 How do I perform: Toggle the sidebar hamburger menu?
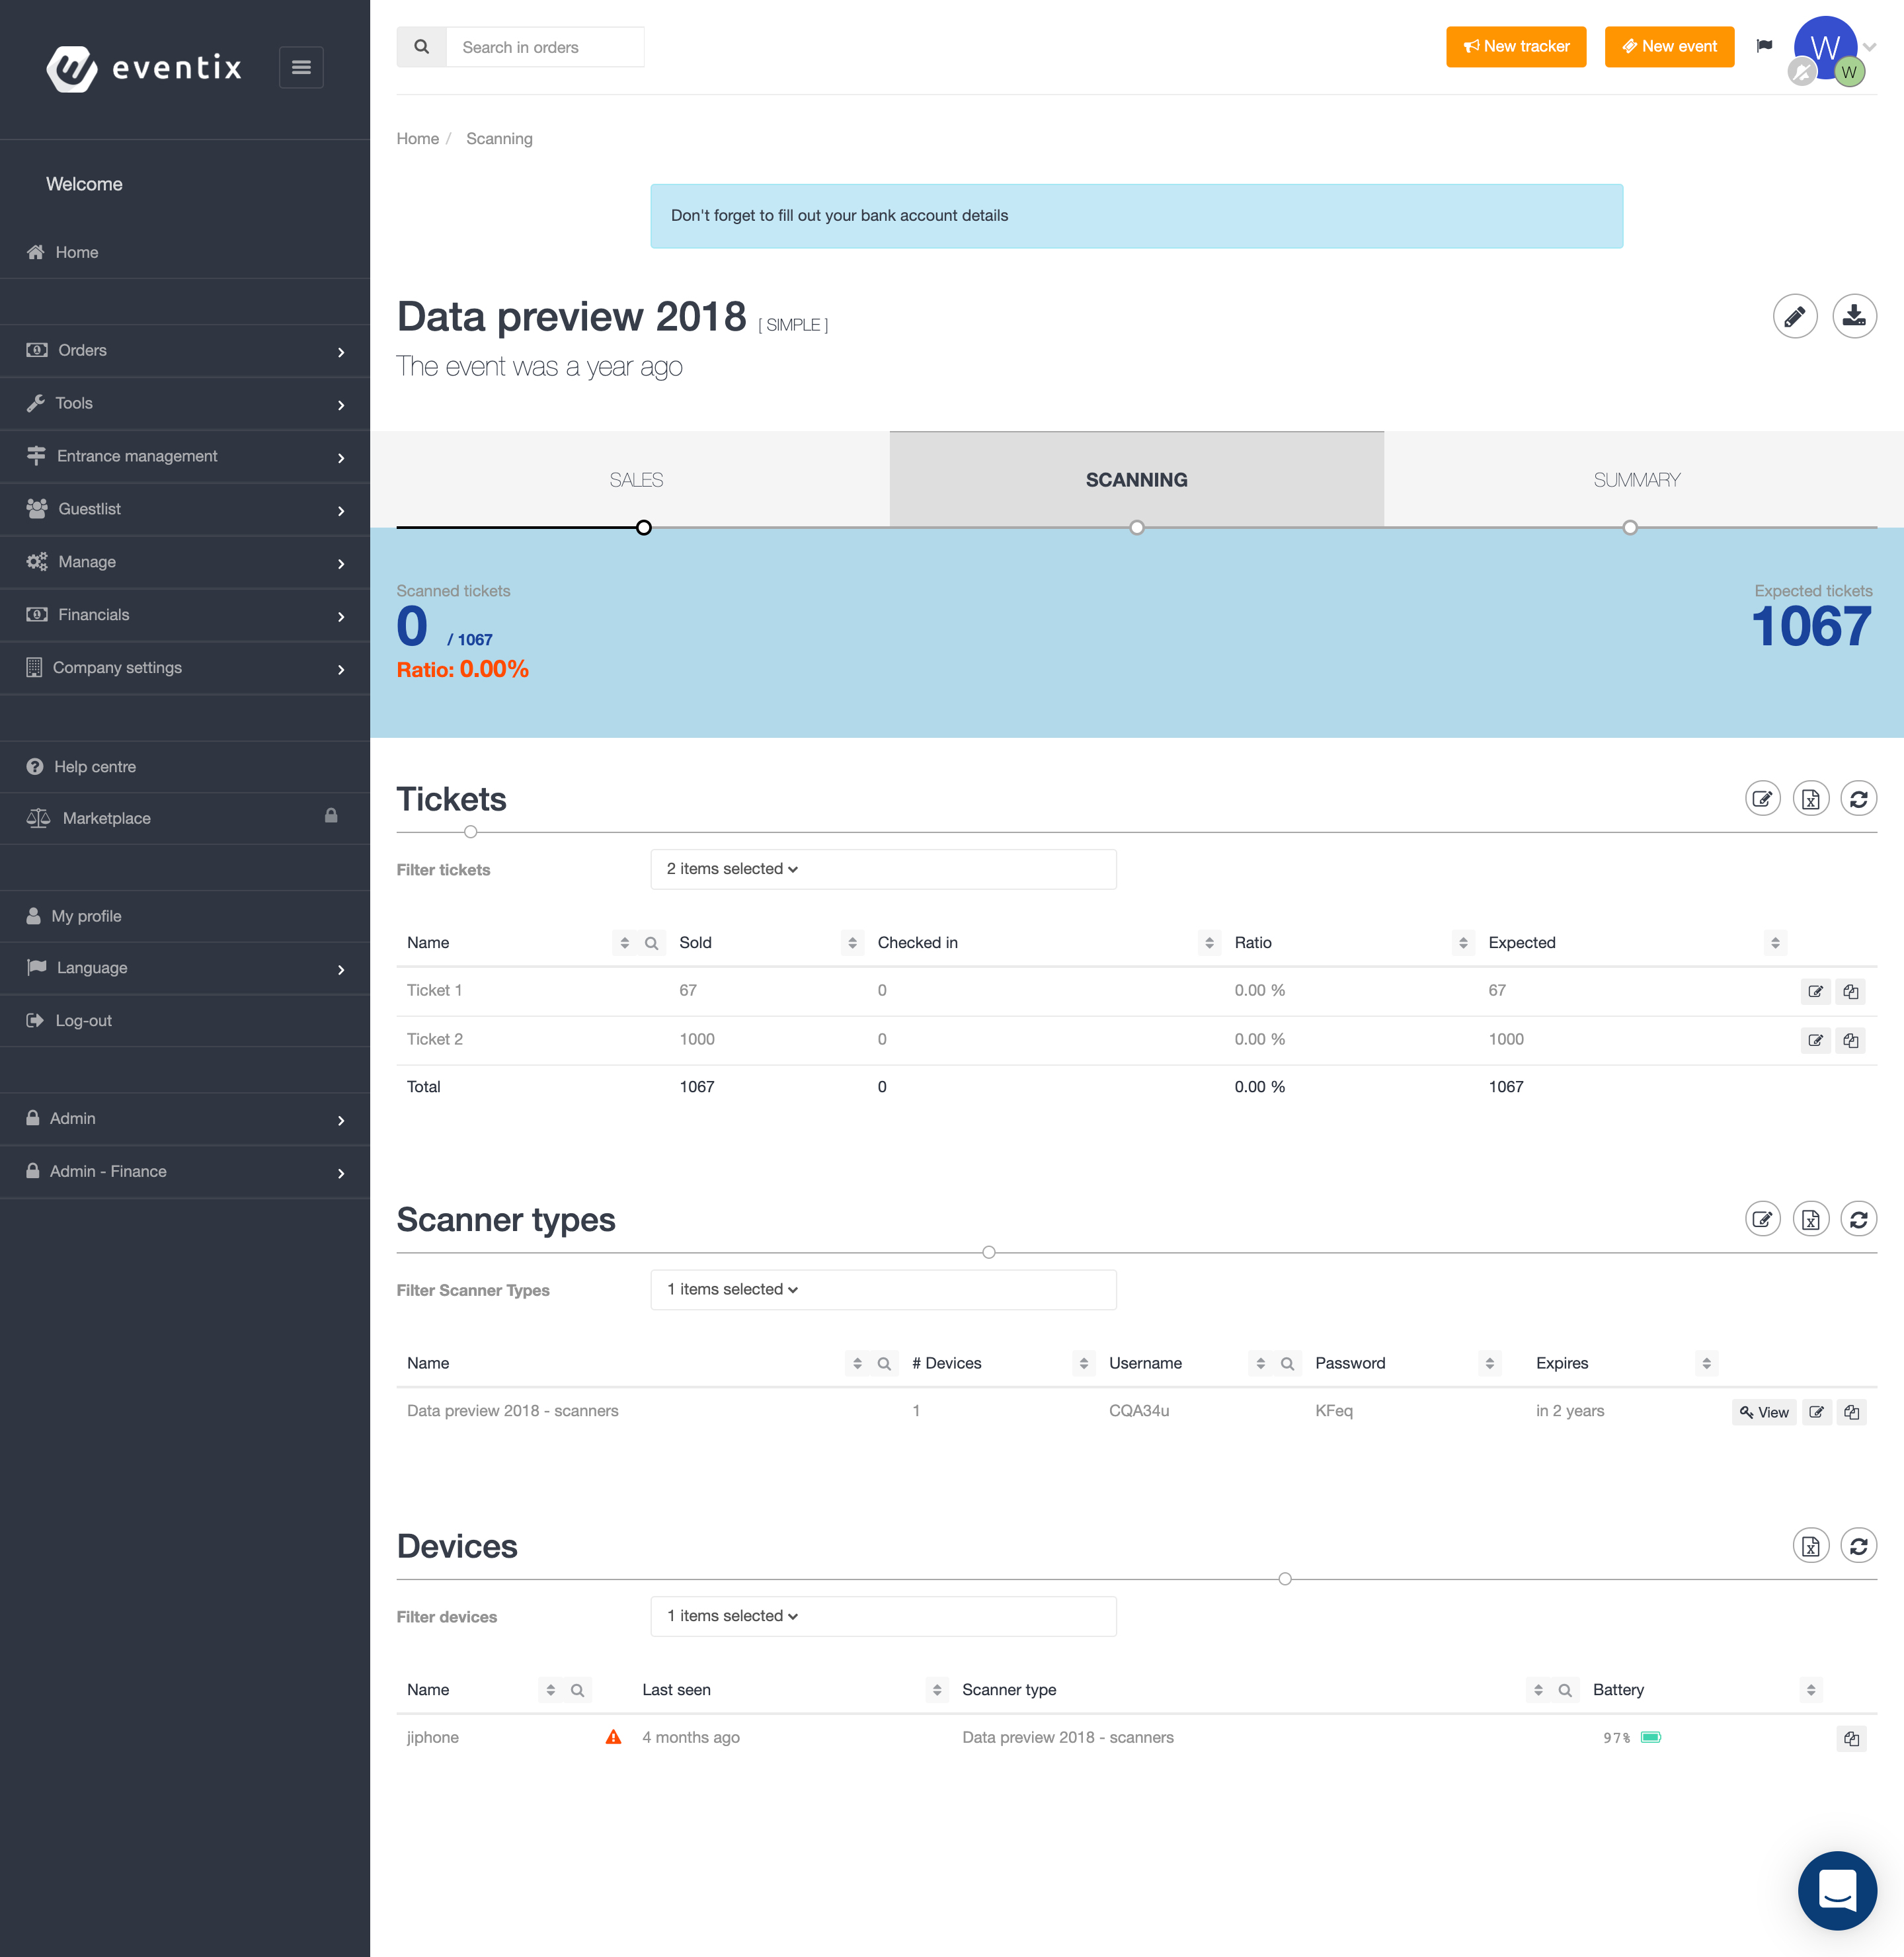(301, 67)
